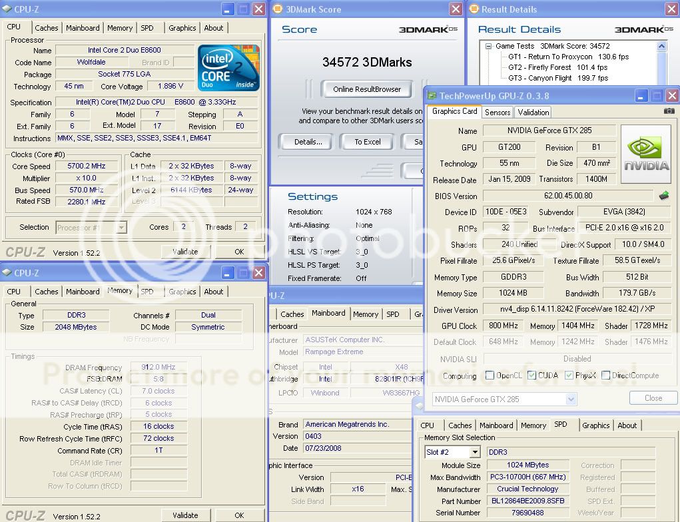Click the Core Speed value 5700.2 MHz
This screenshot has width=680, height=522.
87,166
